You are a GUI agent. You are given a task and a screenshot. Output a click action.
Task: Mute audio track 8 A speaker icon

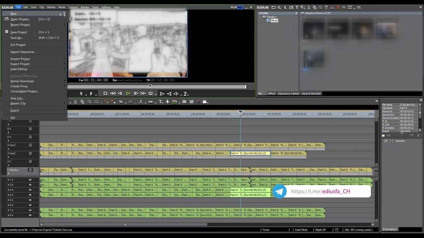30,215
